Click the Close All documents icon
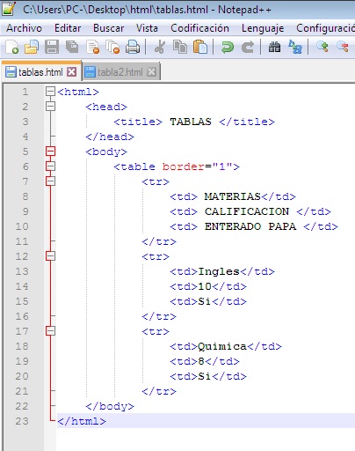This screenshot has height=451, width=355. pos(112,47)
